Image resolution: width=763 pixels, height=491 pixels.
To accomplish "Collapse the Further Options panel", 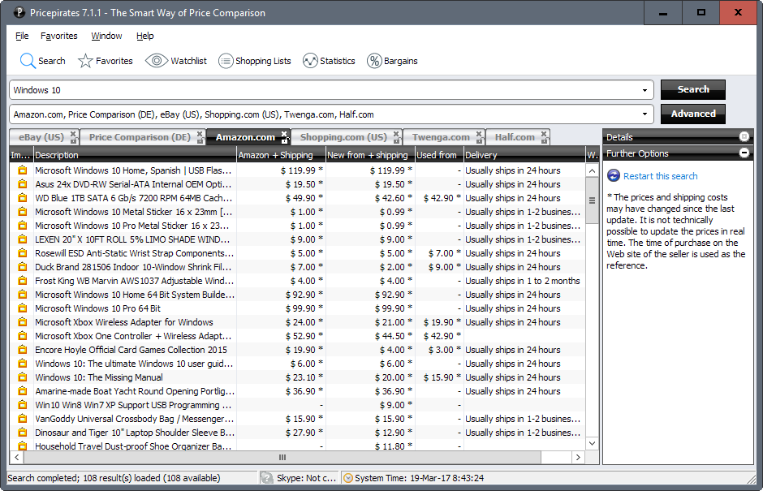I will click(744, 153).
